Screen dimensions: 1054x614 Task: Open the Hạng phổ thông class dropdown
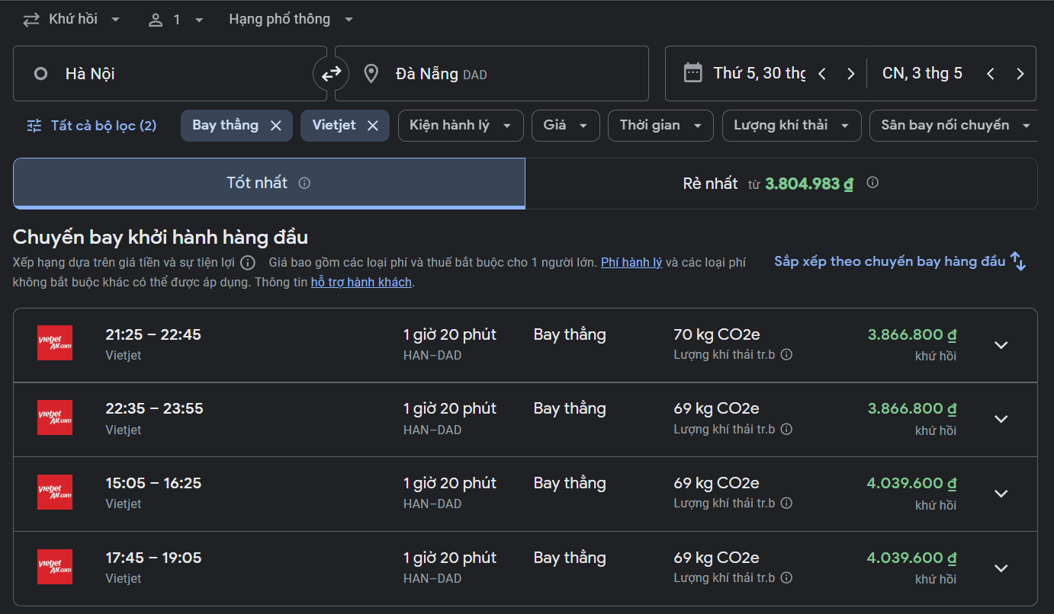point(291,20)
